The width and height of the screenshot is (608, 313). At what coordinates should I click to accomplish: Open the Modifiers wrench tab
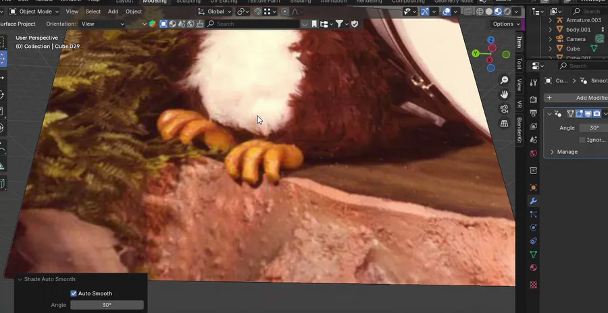[534, 201]
